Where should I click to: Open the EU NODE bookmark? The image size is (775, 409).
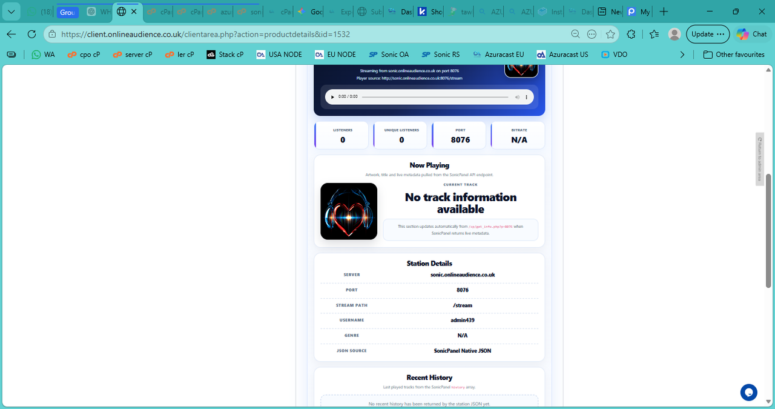335,55
